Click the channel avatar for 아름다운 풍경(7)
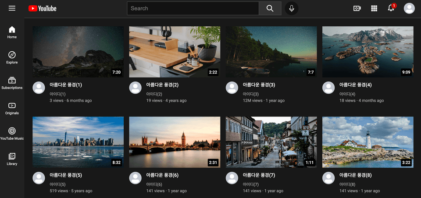 232,178
